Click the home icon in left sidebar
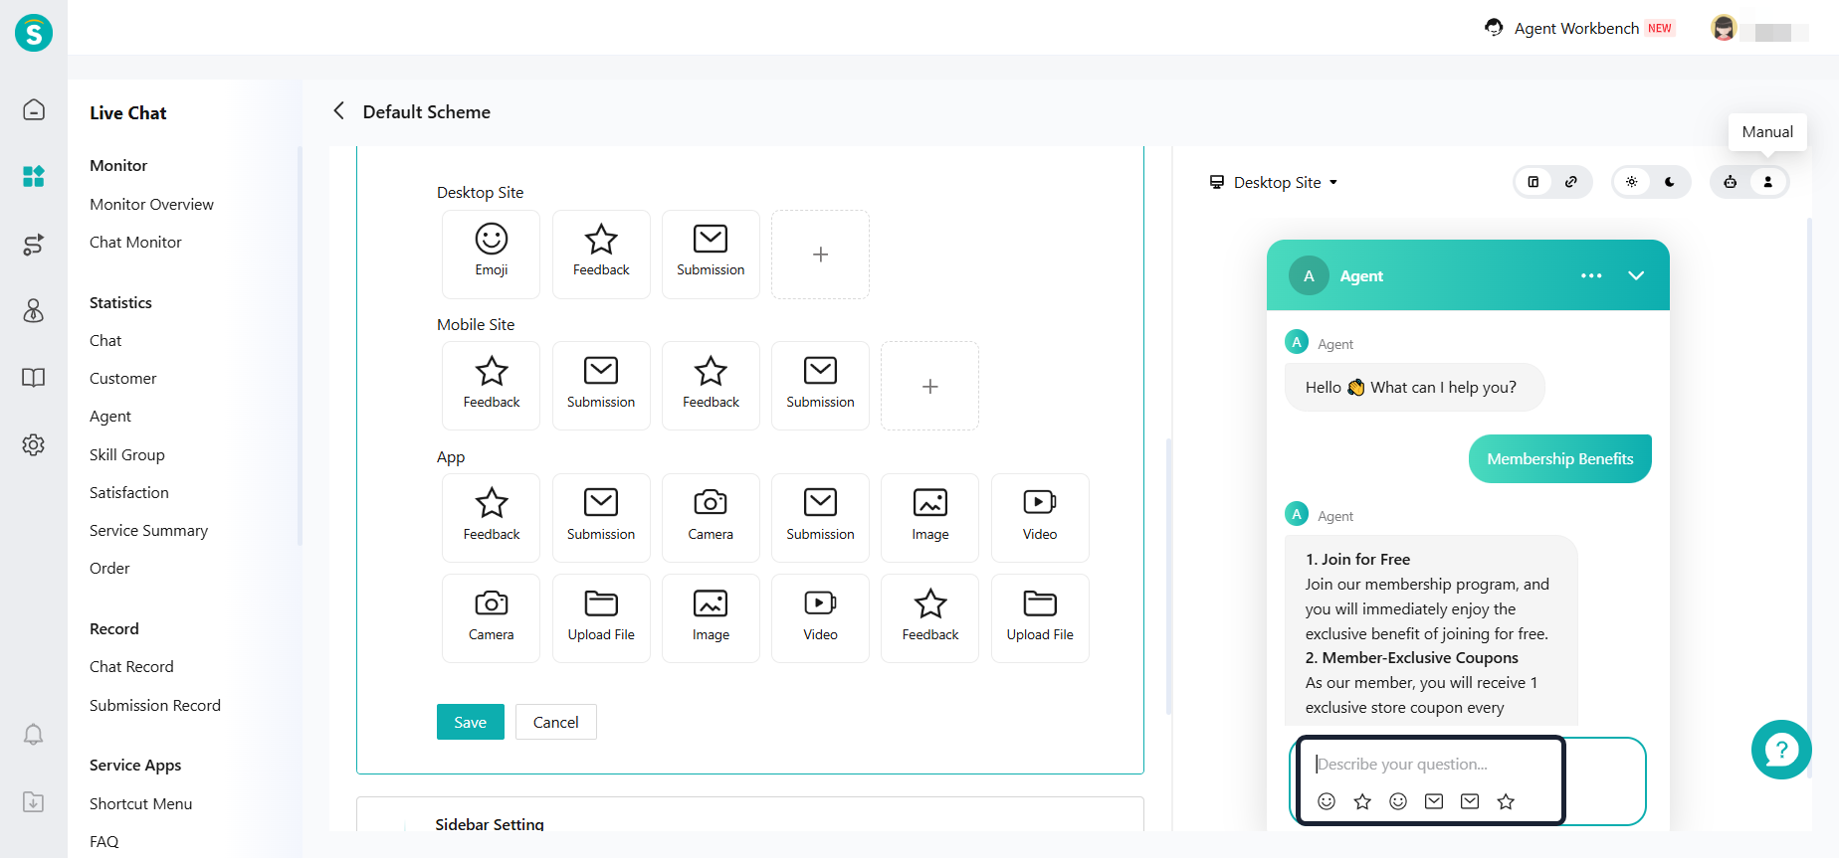1839x858 pixels. coord(34,109)
